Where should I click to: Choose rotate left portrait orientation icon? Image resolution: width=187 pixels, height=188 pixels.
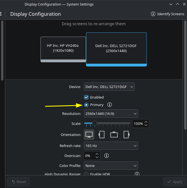102,135
